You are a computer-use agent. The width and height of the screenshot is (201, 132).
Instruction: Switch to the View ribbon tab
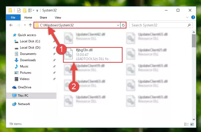click(58, 18)
